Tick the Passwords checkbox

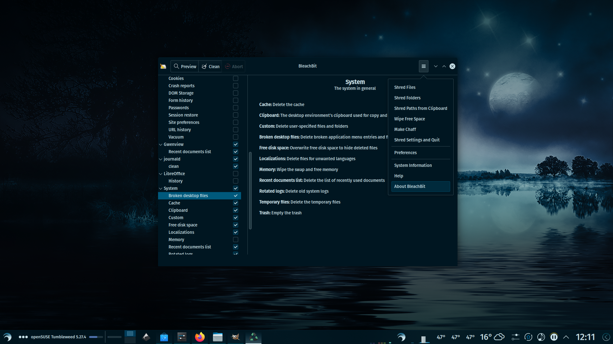(x=236, y=108)
